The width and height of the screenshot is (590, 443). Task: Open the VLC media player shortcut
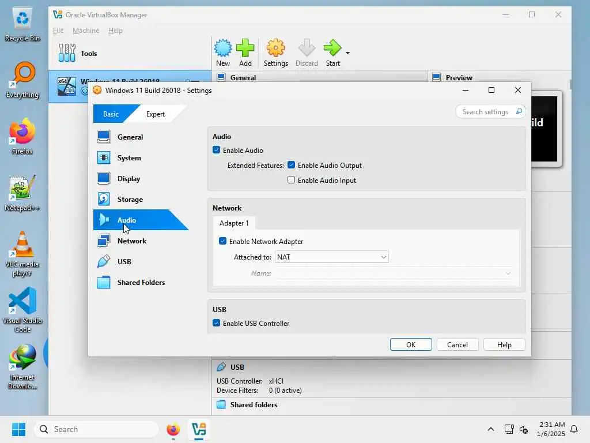(x=22, y=254)
